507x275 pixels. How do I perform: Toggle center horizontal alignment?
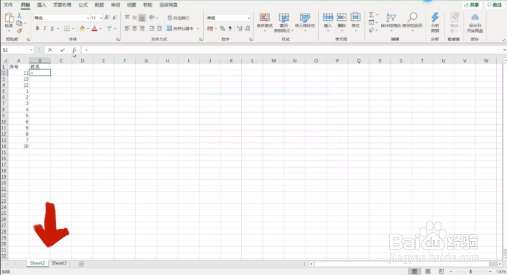135,29
